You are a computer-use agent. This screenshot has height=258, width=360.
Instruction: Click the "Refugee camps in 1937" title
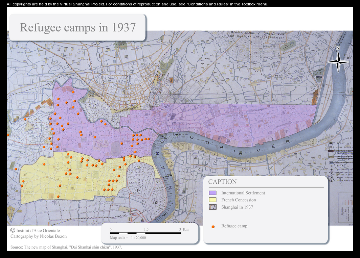(78, 27)
